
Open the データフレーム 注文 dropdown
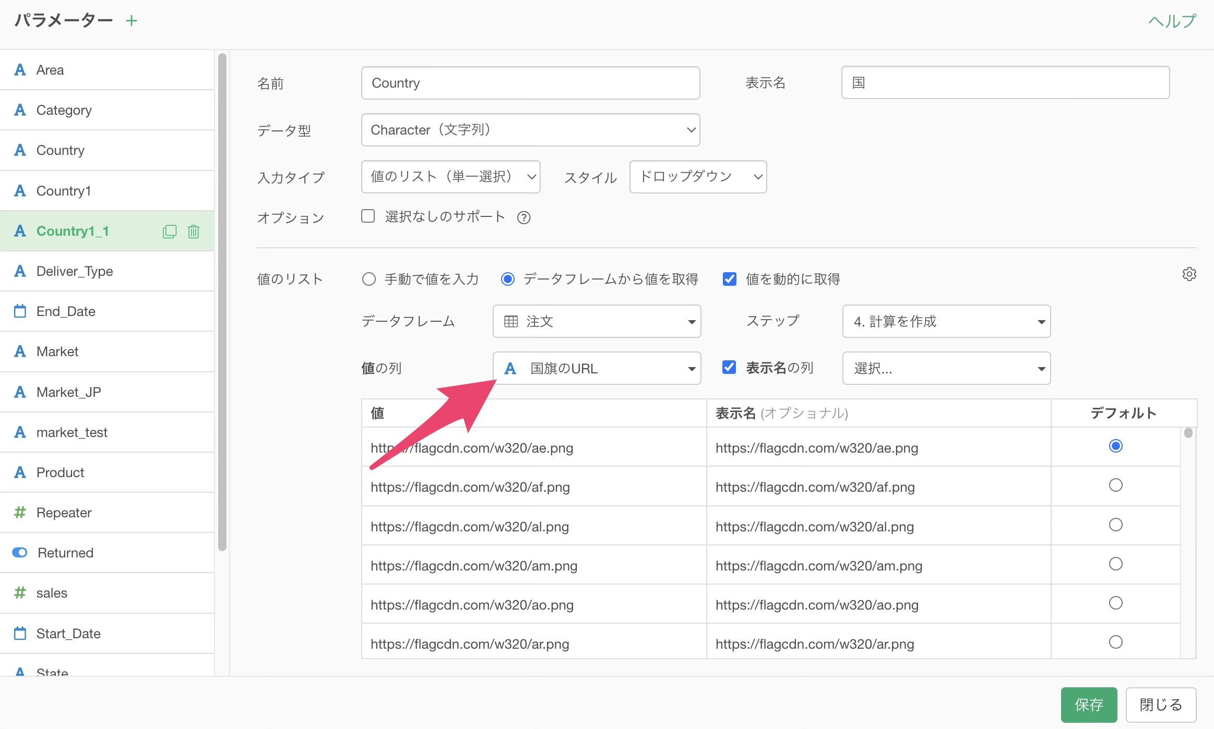(597, 321)
